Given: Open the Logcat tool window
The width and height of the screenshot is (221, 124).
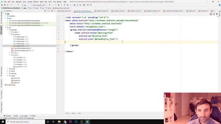Looking at the screenshot, I should tap(24, 116).
